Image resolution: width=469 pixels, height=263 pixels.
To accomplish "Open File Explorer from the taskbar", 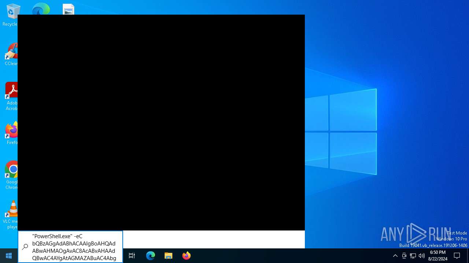I will coord(169,256).
